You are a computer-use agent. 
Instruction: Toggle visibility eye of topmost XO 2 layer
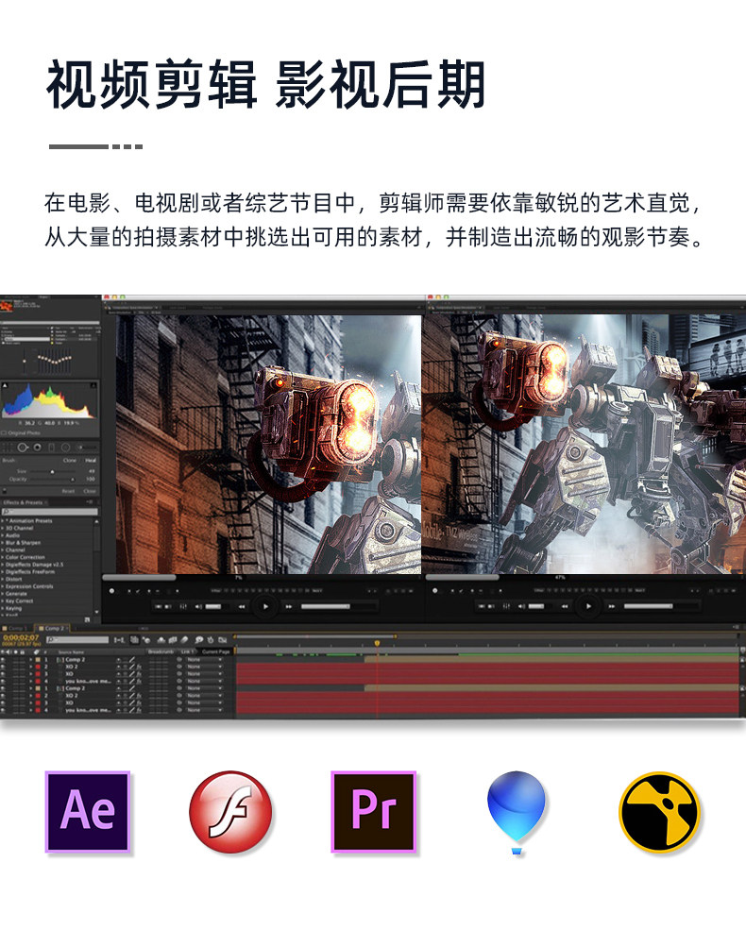tap(3, 667)
